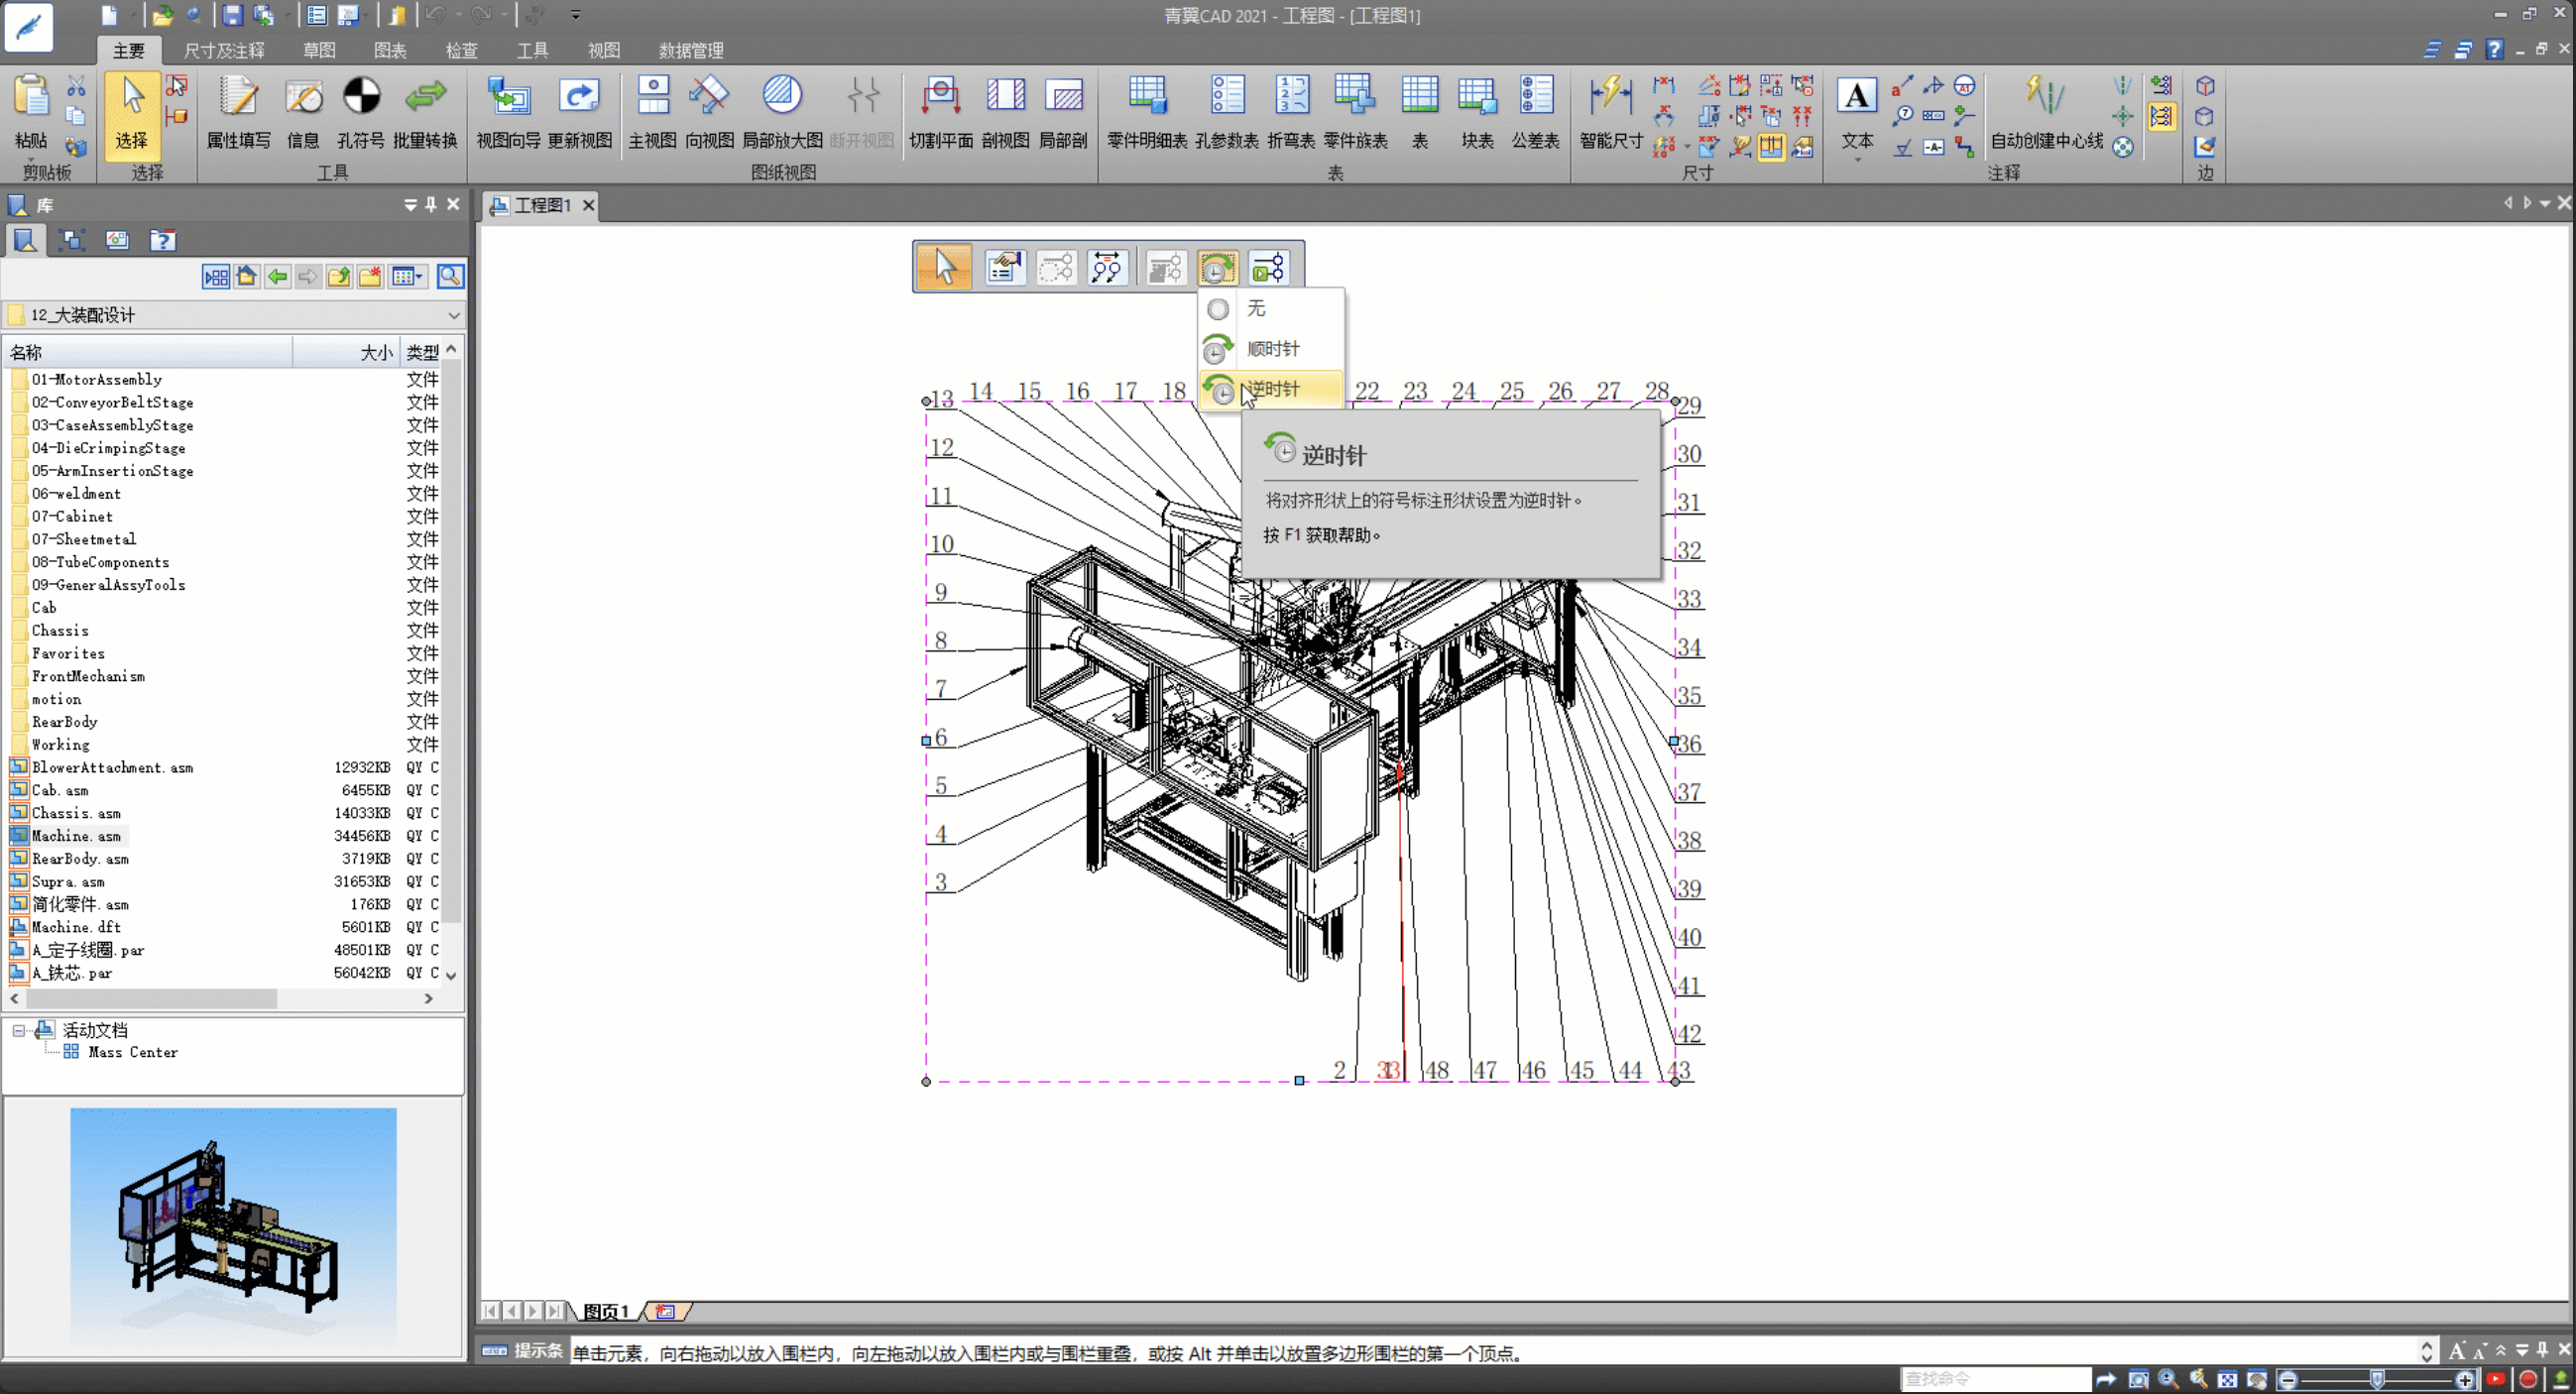Click the zoom out minus button
Viewport: 2576px width, 1394px height.
[x=2288, y=1379]
